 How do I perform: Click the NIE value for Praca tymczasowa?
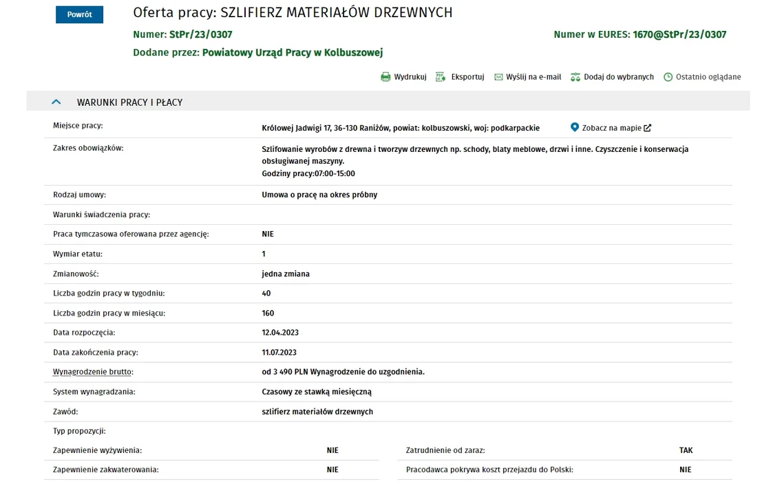pos(268,234)
